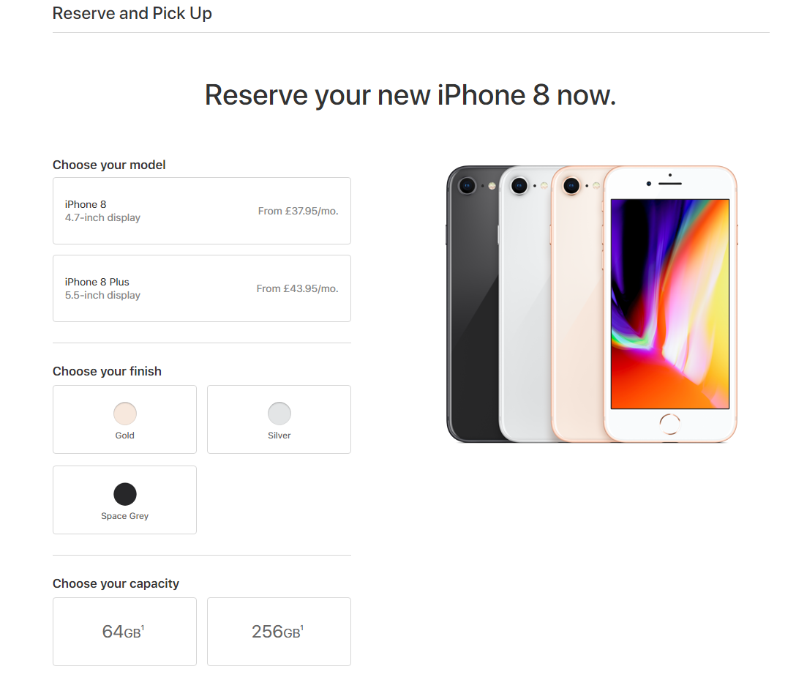
Task: Click the Reserve your new iPhone 8 headline
Action: (410, 95)
